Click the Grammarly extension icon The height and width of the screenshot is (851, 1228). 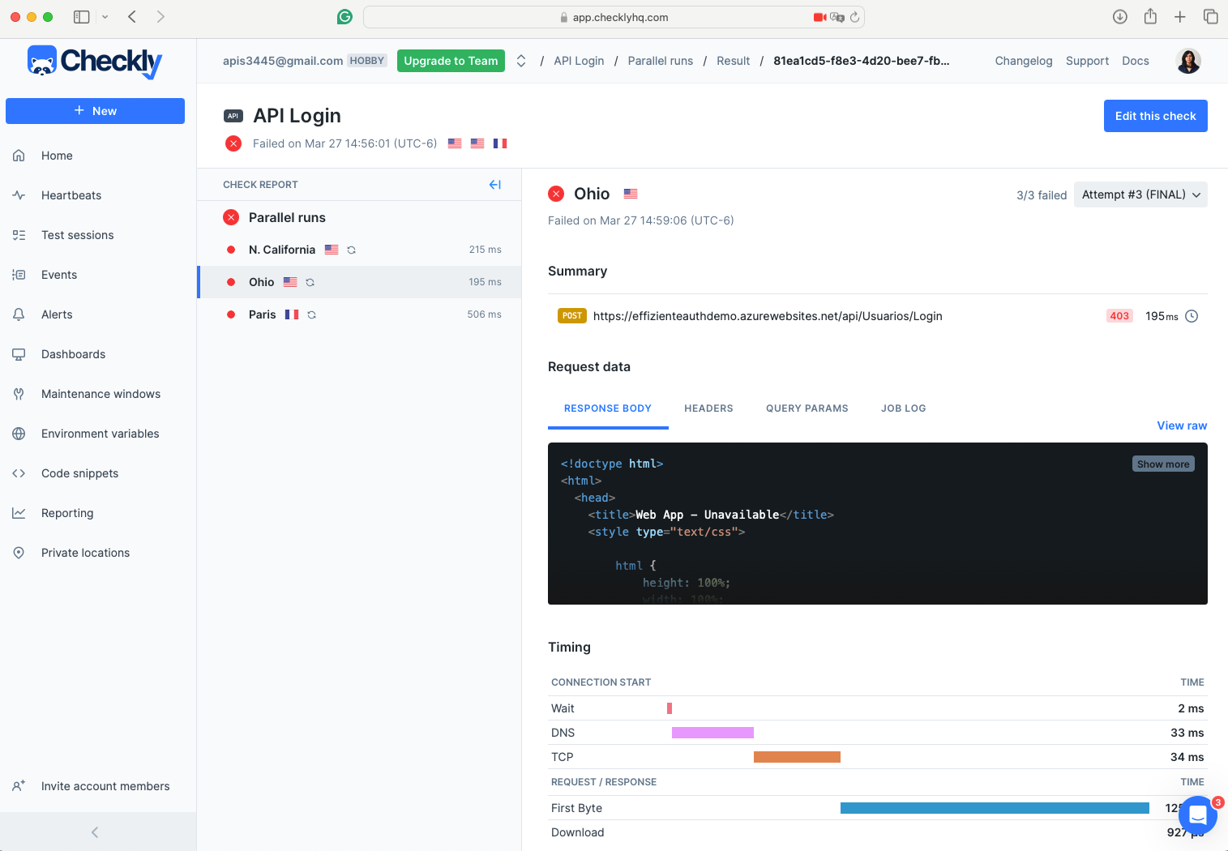coord(345,17)
